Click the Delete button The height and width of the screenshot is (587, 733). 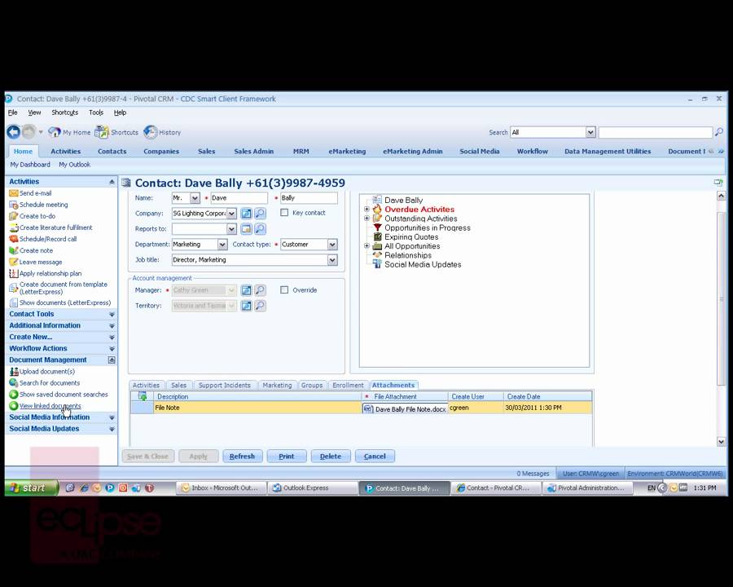pyautogui.click(x=331, y=456)
